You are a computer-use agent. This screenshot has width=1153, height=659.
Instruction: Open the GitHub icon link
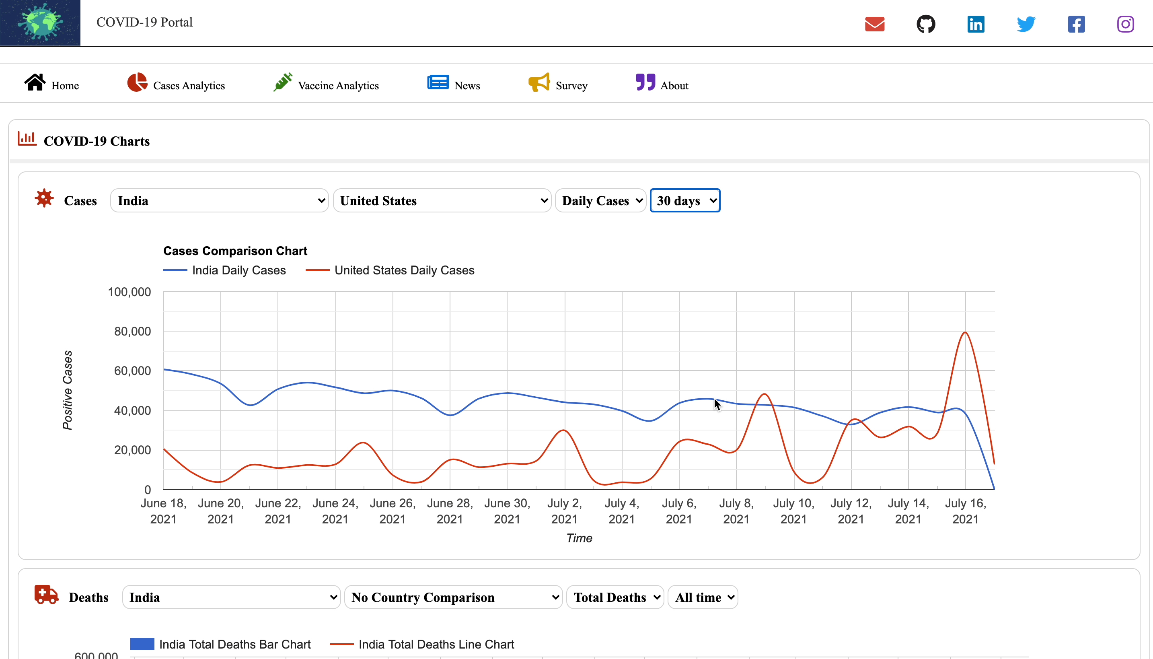(x=925, y=24)
